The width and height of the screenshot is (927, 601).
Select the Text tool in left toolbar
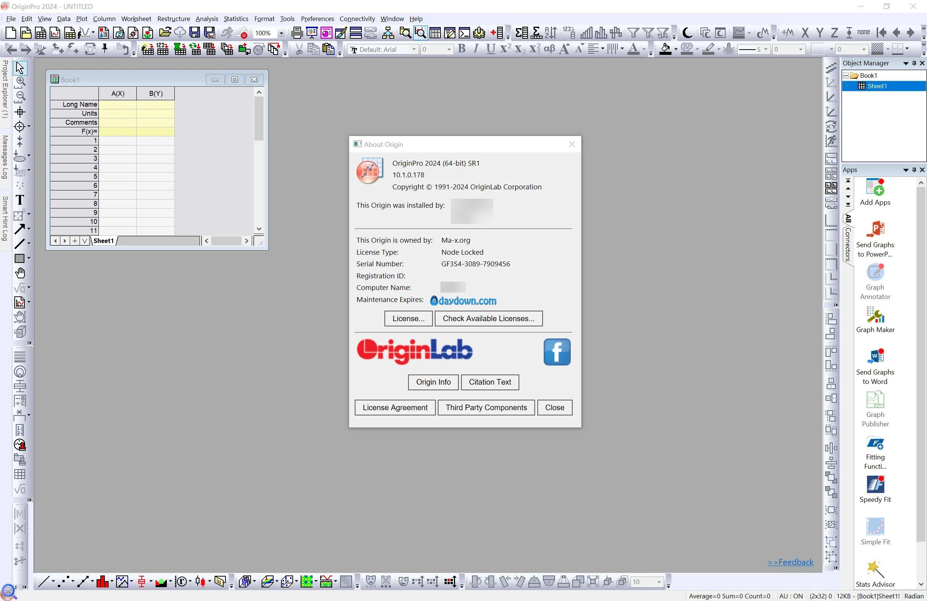click(x=20, y=200)
